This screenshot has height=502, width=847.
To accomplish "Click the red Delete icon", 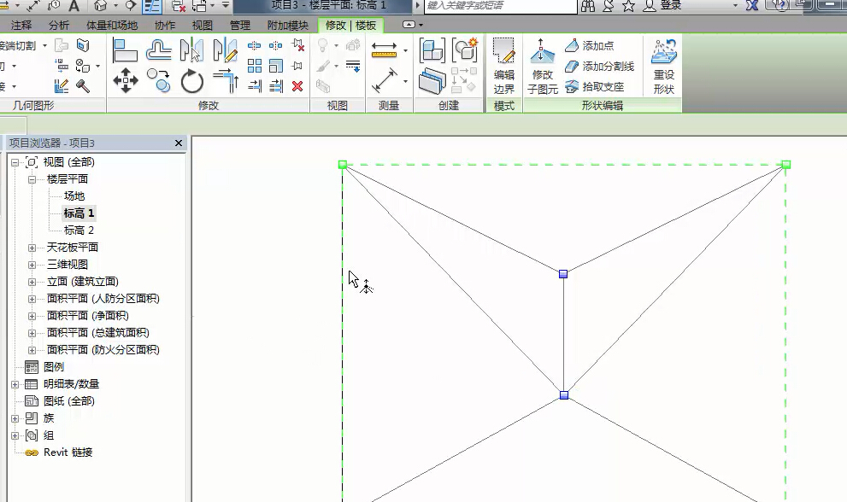I will pyautogui.click(x=297, y=86).
